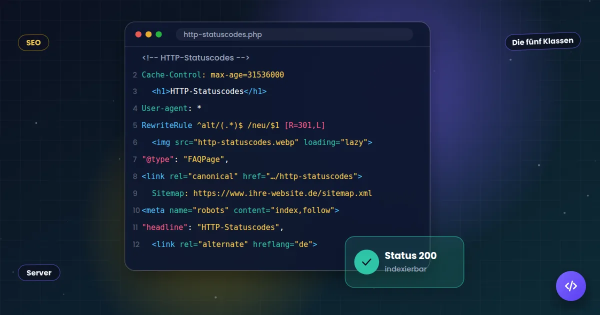Open the Die fünf Klassen badge
This screenshot has width=600, height=315.
click(542, 41)
